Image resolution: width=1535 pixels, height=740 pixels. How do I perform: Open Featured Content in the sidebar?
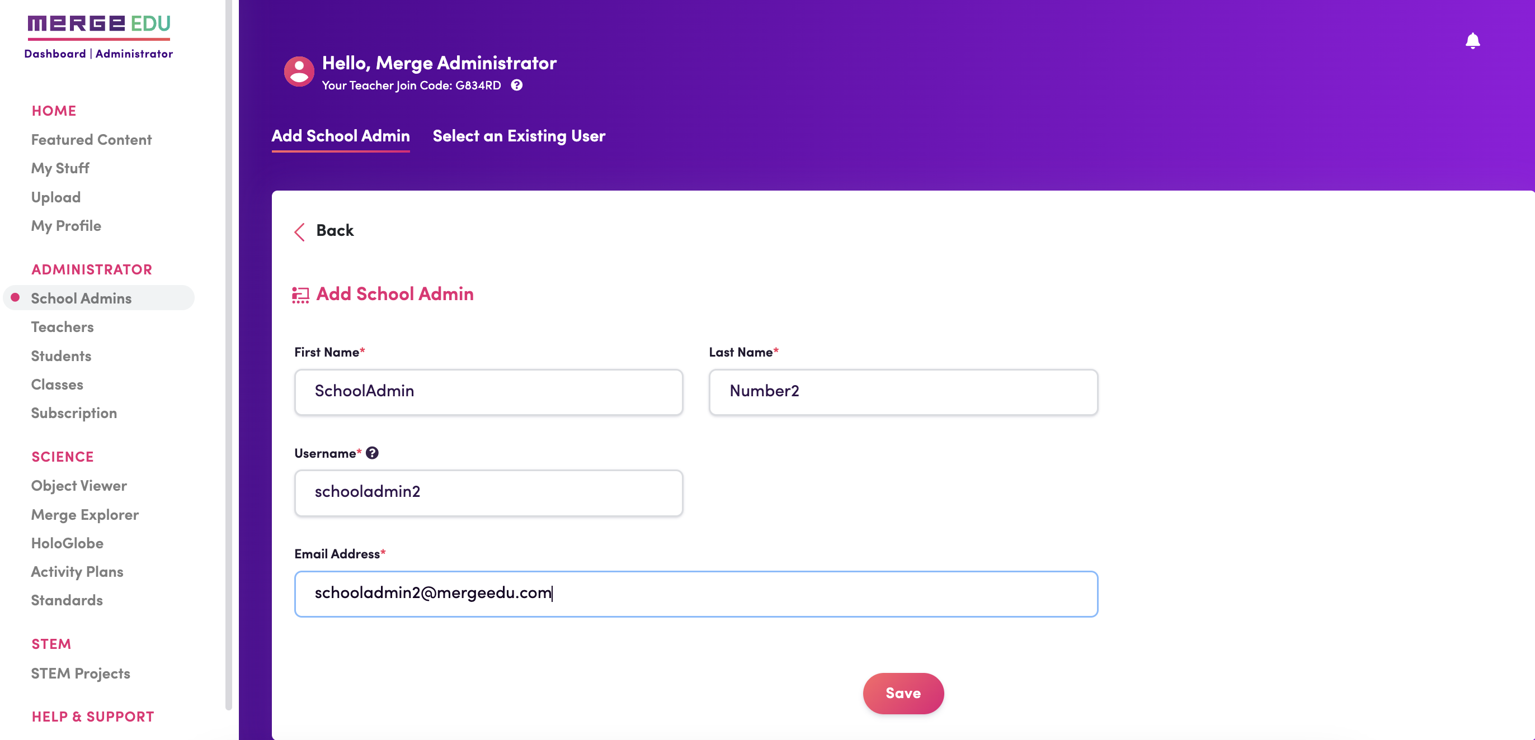(x=91, y=139)
